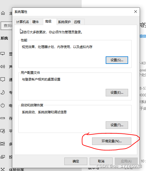Open the 环境变量(N)... environment variables button
This screenshot has height=171, width=146.
pos(112,141)
